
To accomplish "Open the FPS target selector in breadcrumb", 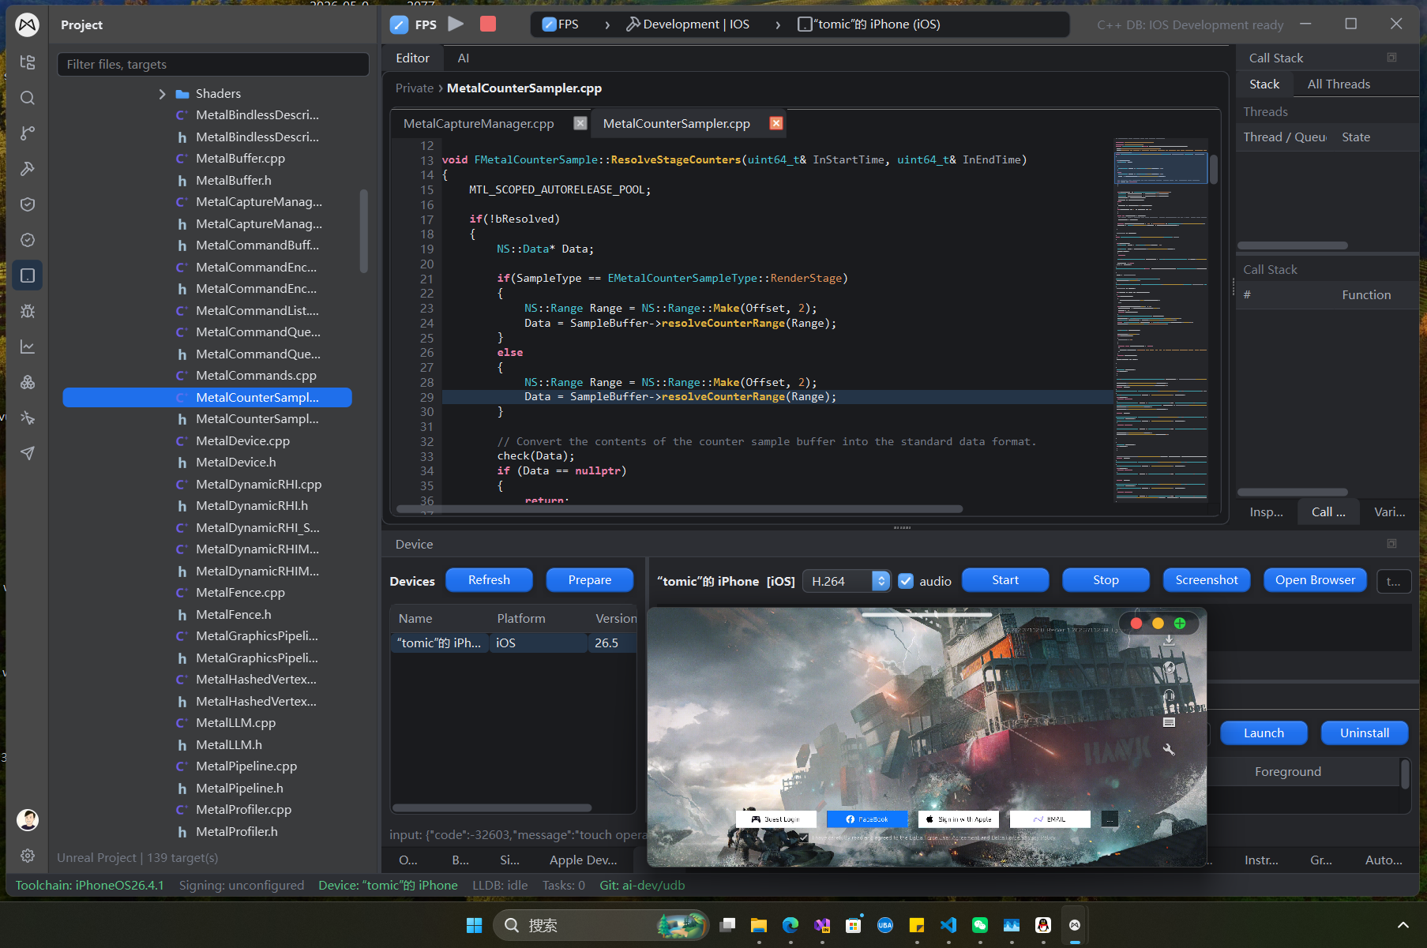I will pyautogui.click(x=561, y=24).
